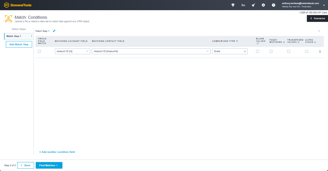Delete the condition row with trash icon
This screenshot has height=171, width=328.
click(320, 51)
